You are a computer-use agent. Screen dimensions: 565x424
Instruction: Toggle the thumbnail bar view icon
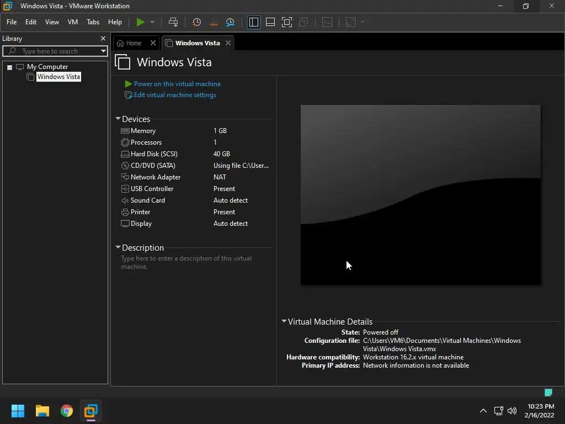[270, 22]
